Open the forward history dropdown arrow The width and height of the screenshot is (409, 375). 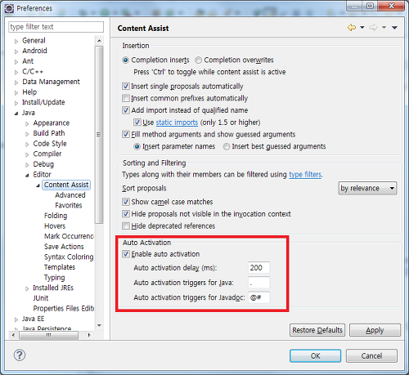[384, 28]
